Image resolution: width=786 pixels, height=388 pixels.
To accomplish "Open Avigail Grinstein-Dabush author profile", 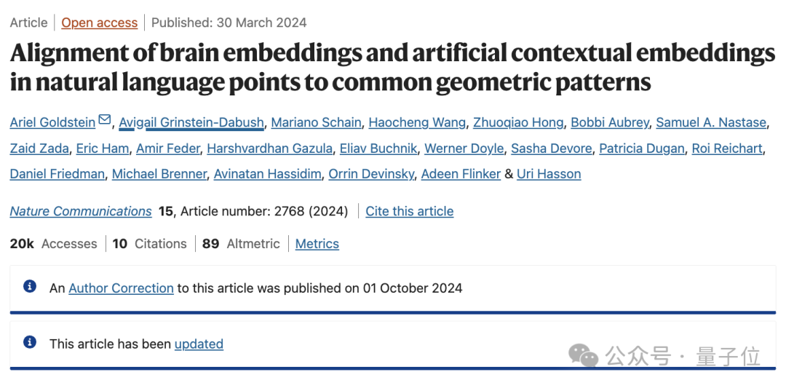I will (191, 122).
